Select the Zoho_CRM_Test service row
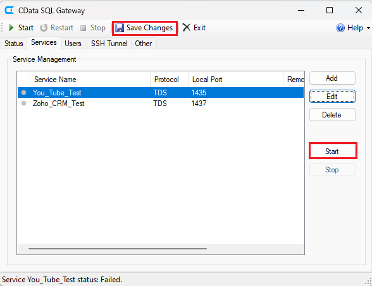 point(161,104)
